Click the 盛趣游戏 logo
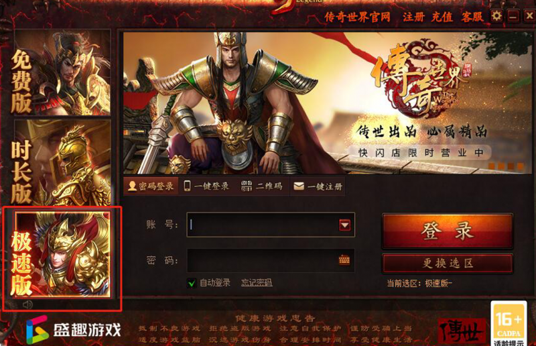This screenshot has width=536, height=346. pos(74,330)
